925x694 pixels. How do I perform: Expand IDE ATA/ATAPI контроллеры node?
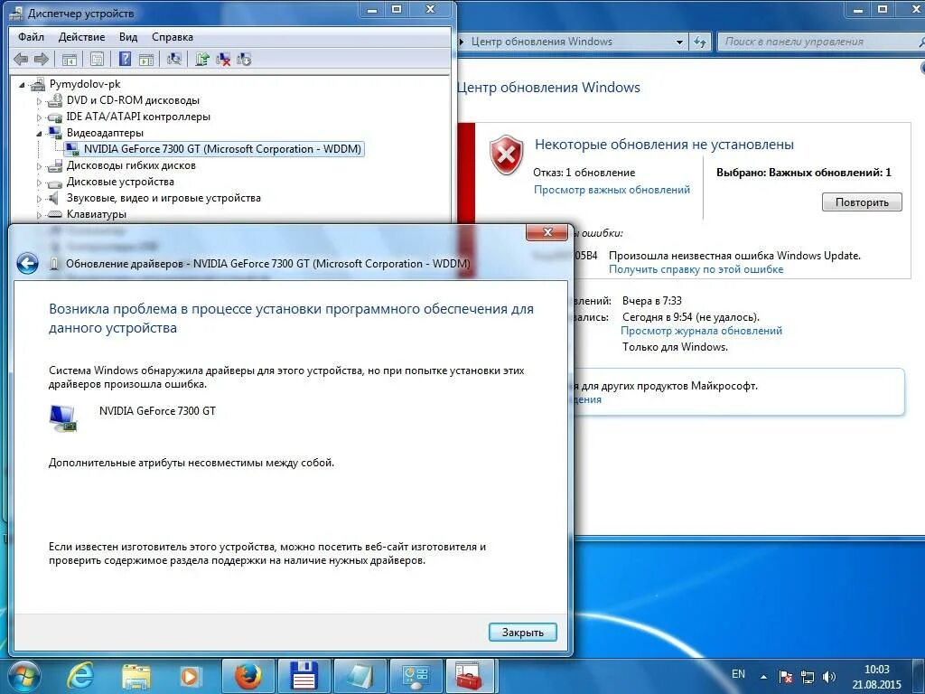point(39,117)
